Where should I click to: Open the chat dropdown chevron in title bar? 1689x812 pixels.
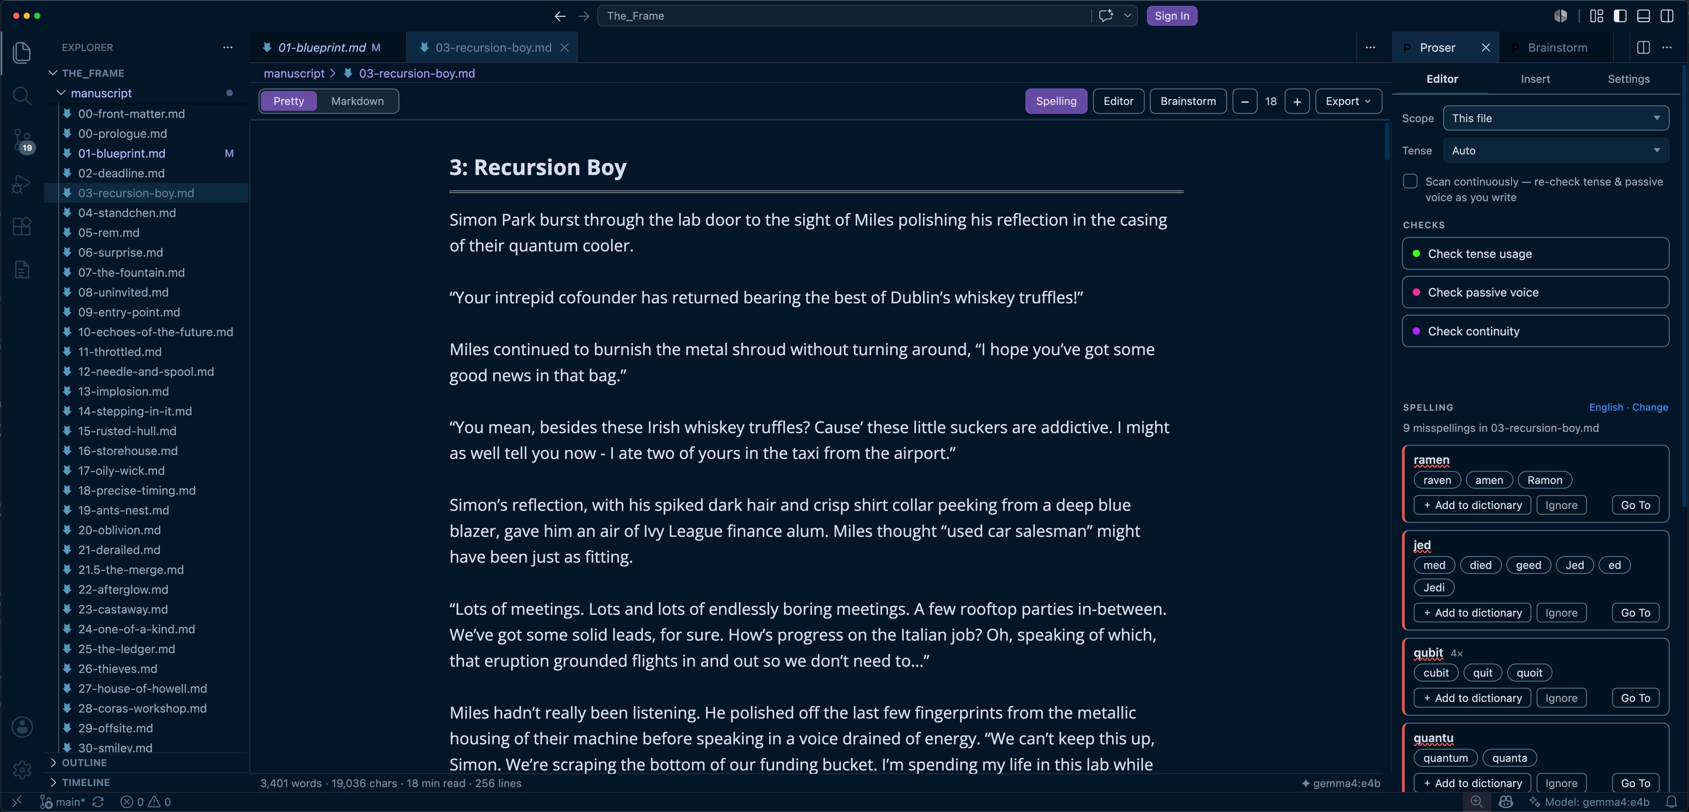tap(1127, 16)
